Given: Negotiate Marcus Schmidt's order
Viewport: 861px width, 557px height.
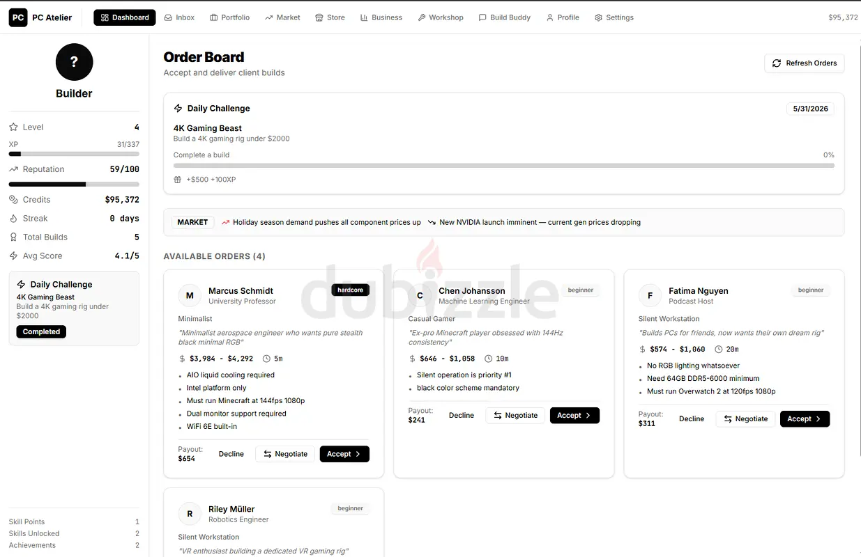Looking at the screenshot, I should 285,454.
